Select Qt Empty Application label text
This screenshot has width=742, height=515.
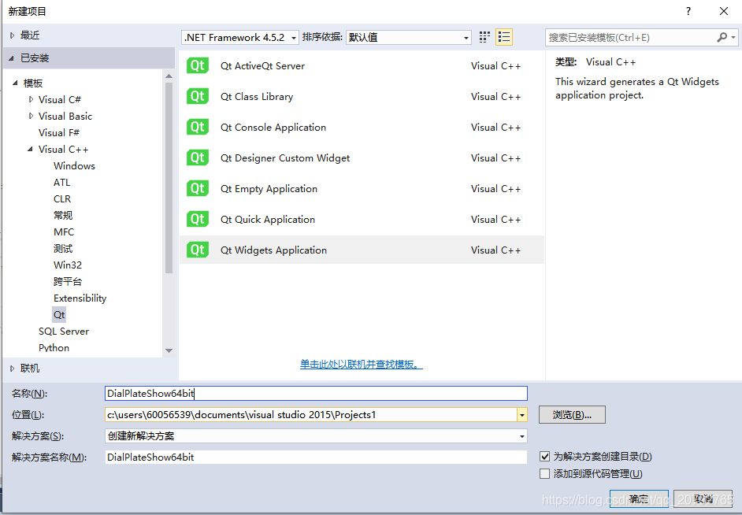tap(269, 189)
